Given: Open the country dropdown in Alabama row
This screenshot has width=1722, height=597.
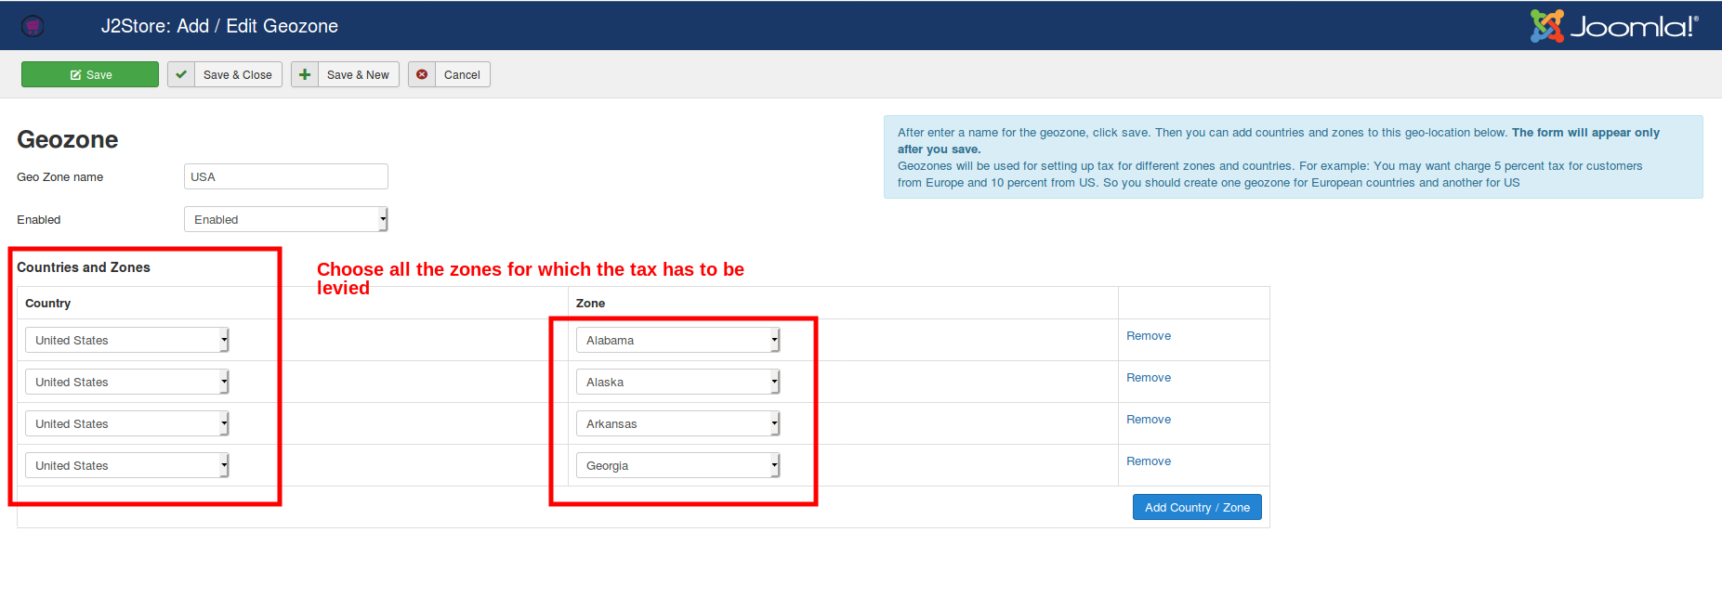Looking at the screenshot, I should (x=127, y=340).
